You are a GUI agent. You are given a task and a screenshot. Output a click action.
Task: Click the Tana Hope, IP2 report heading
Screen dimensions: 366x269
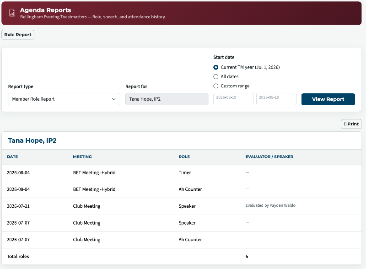(x=32, y=140)
